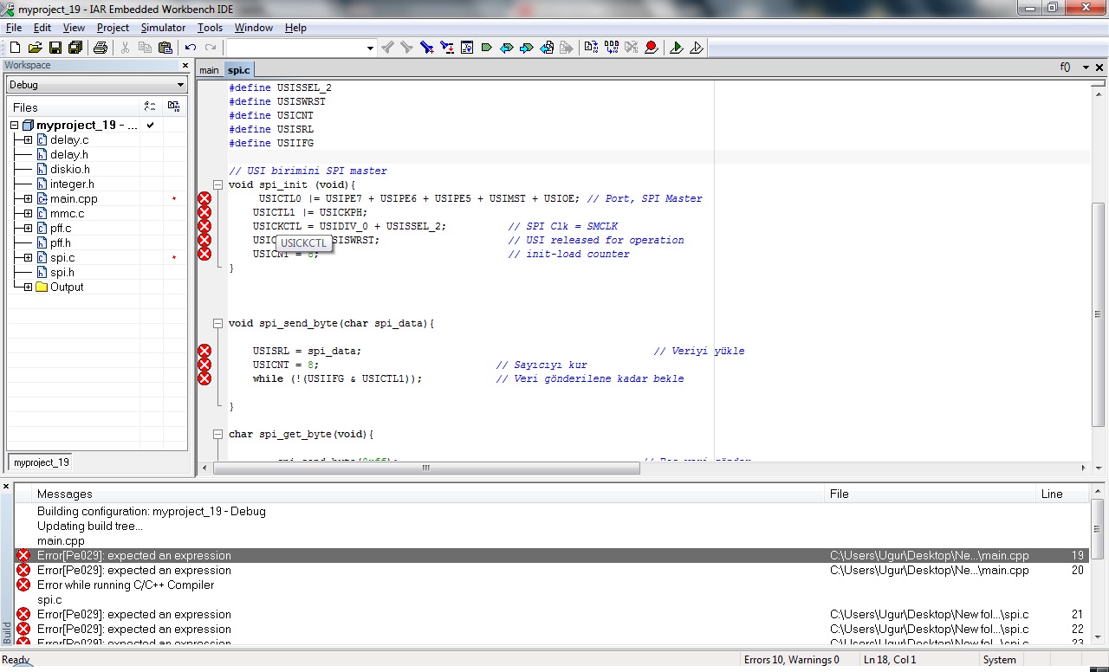Select spi.h in the workspace tree
The image size is (1109, 672).
62,272
